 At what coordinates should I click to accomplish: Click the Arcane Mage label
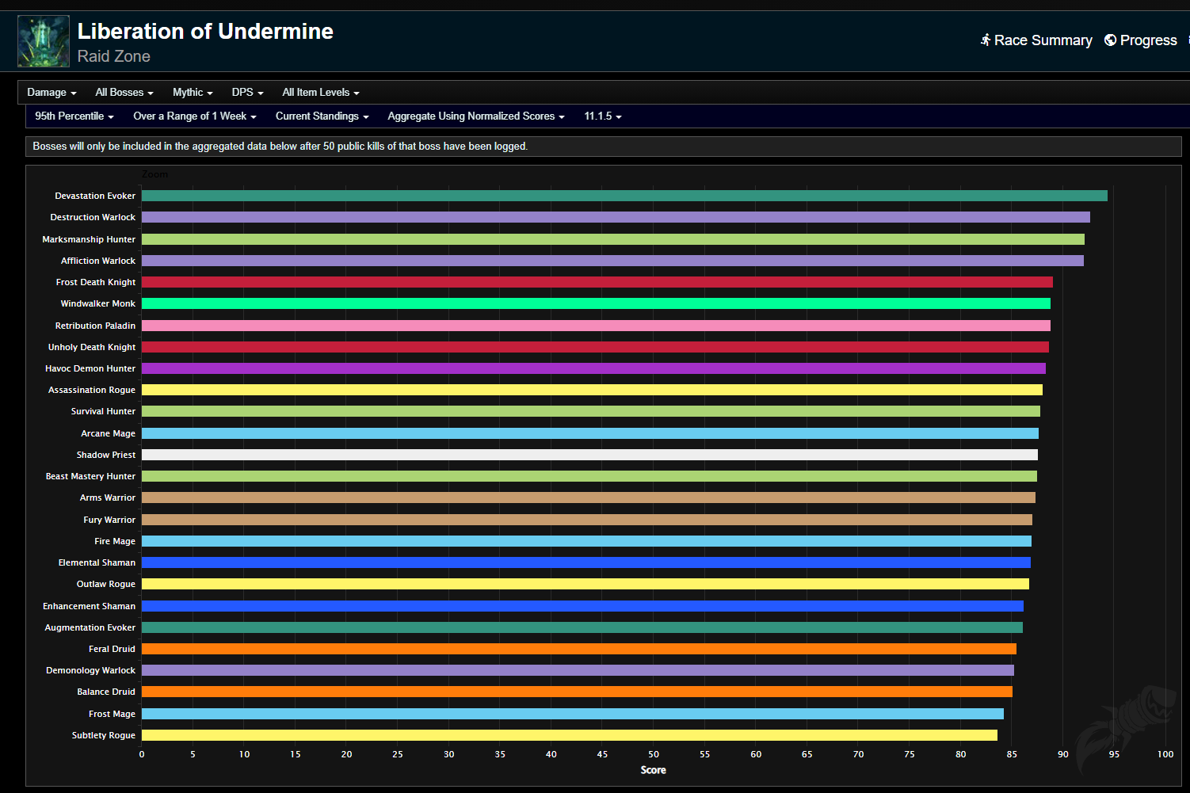click(x=108, y=433)
